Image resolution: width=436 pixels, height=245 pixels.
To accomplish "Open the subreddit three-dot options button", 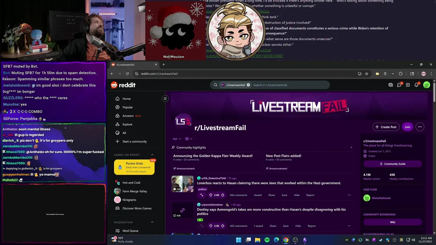I will [x=420, y=127].
